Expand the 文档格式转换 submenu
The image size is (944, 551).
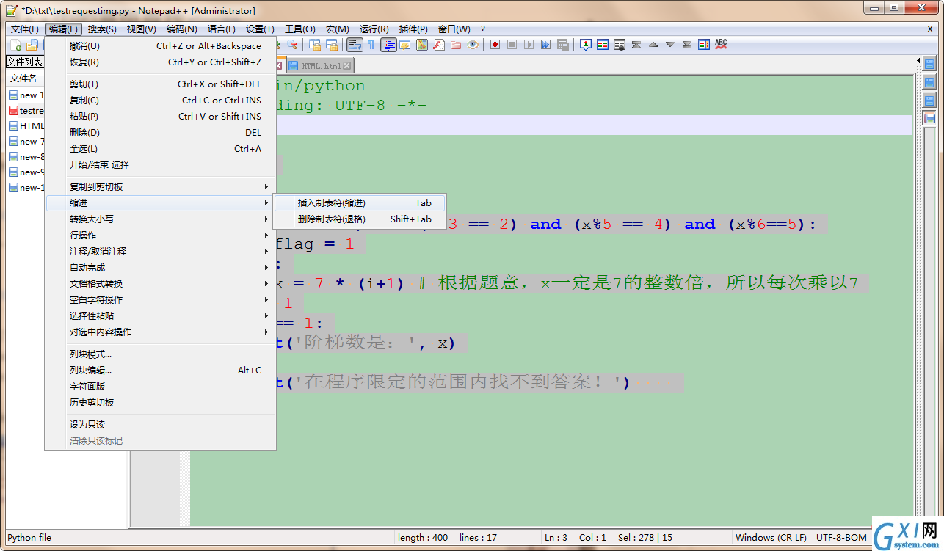pos(160,284)
